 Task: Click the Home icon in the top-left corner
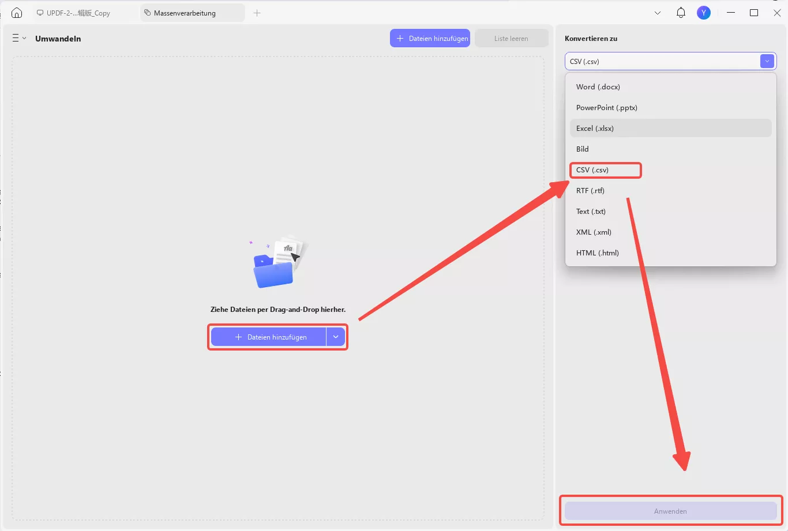16,12
